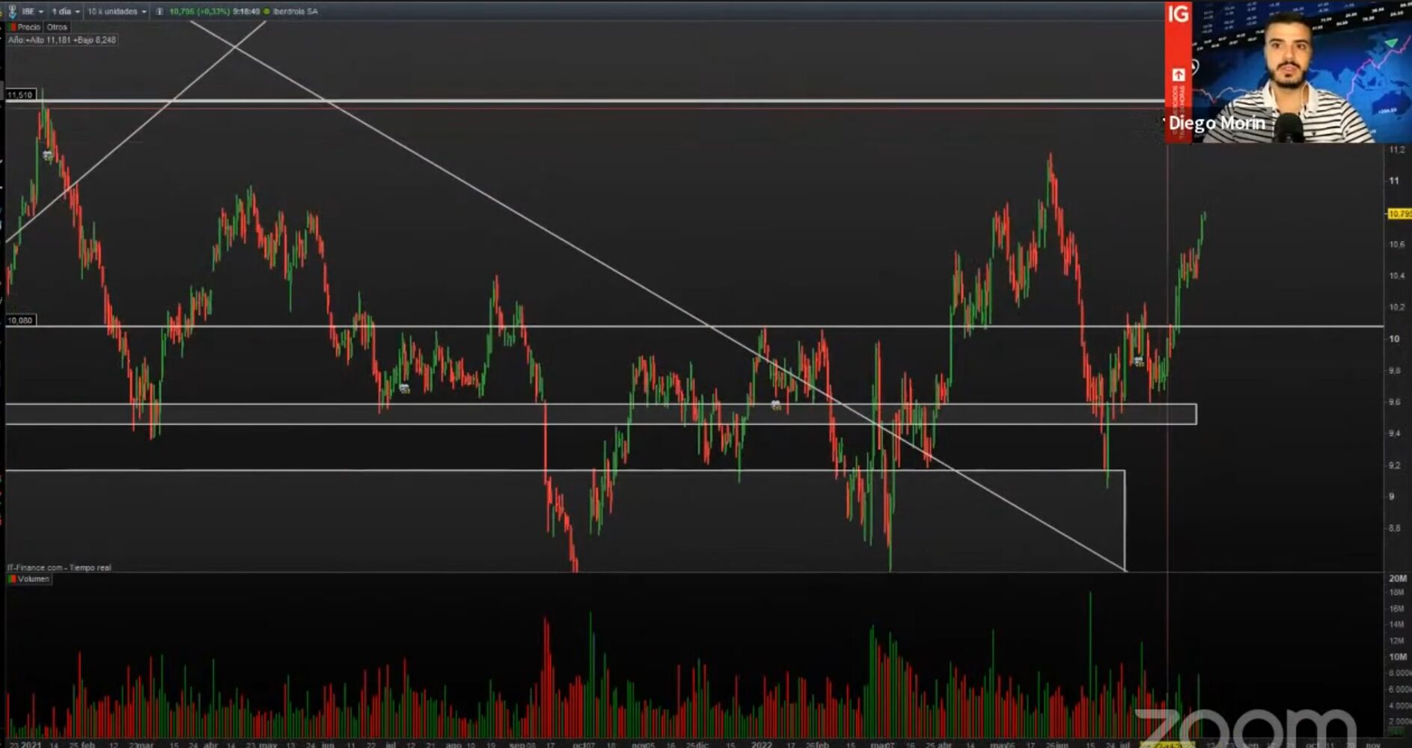Click the 20M label on volume axis

pyautogui.click(x=1398, y=578)
